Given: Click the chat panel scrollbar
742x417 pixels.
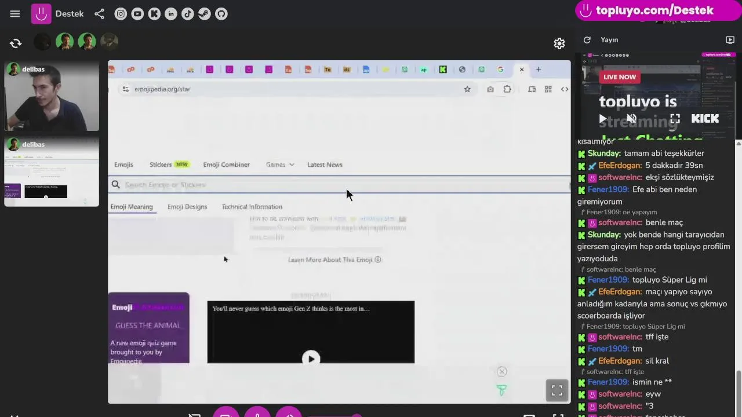Looking at the screenshot, I should click(739, 394).
